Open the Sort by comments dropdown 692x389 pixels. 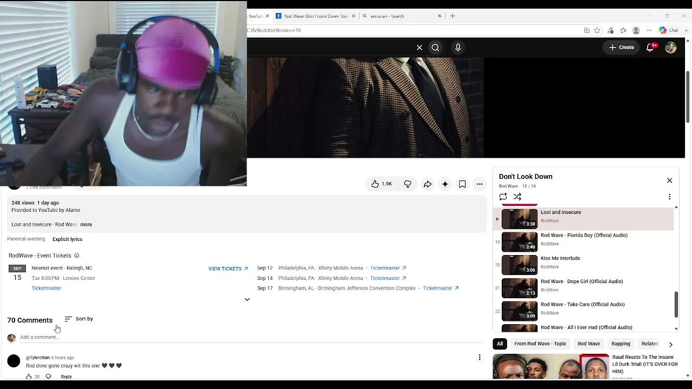coord(79,319)
